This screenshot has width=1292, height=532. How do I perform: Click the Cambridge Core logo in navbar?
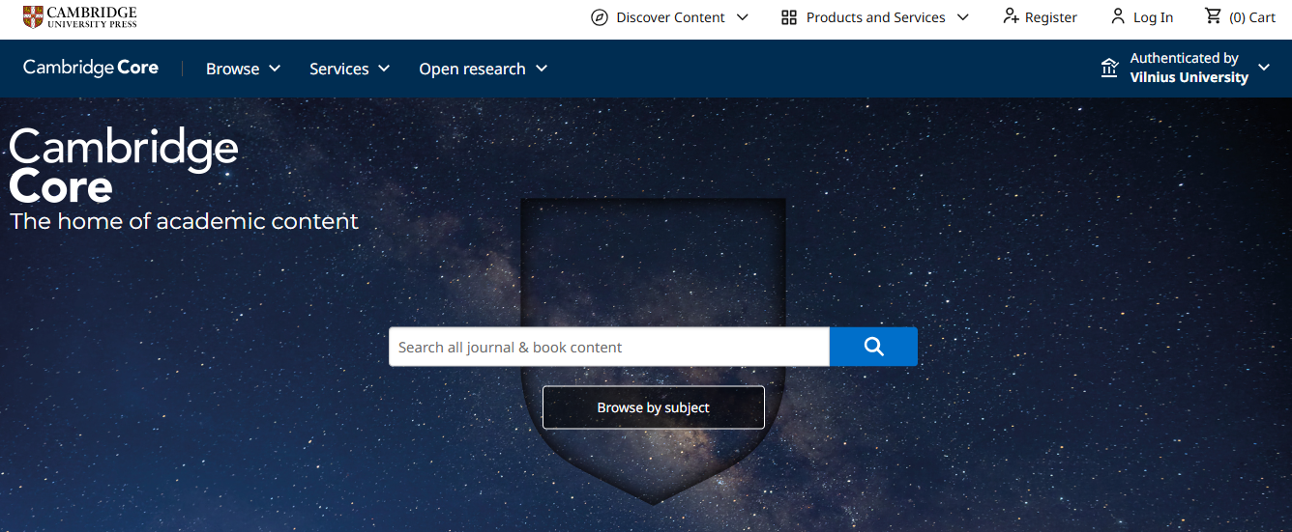(91, 68)
